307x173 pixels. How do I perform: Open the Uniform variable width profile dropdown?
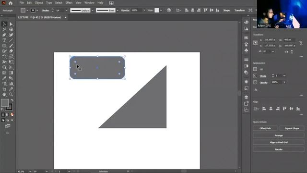click(x=93, y=11)
